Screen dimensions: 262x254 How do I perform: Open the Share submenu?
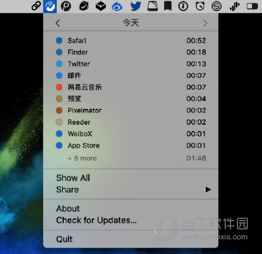coord(131,190)
